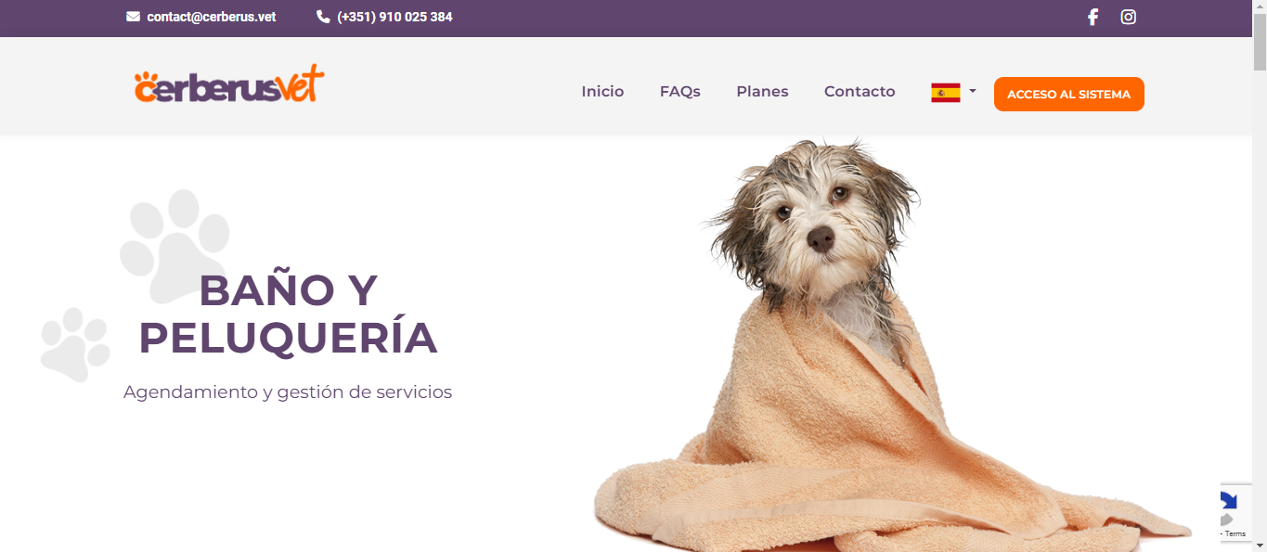
Task: Click the scrollbar down arrow
Action: tap(1260, 545)
